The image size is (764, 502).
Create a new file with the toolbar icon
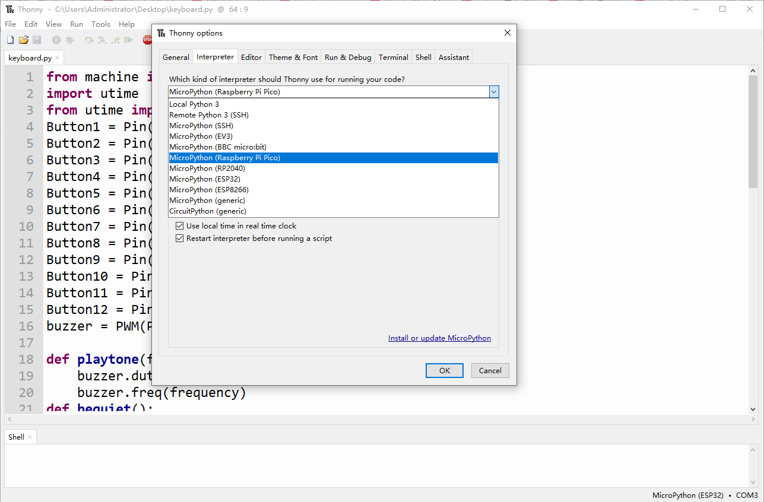(10, 40)
